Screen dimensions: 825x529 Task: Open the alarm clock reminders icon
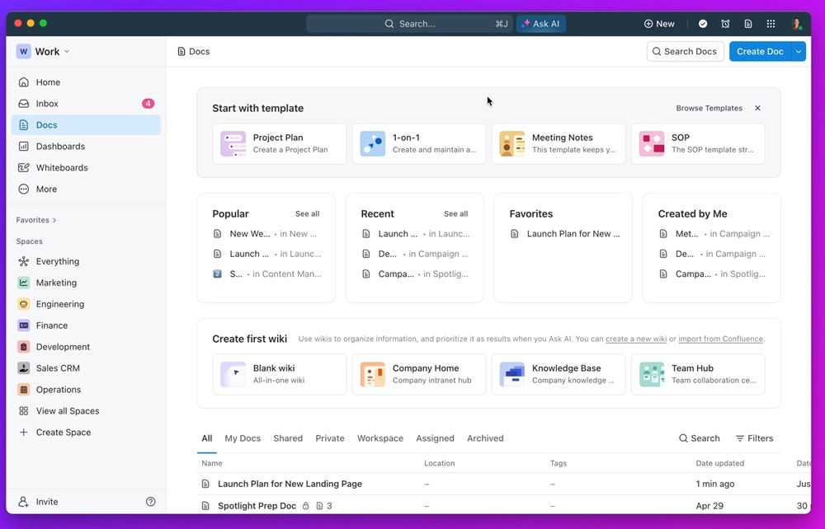point(725,24)
